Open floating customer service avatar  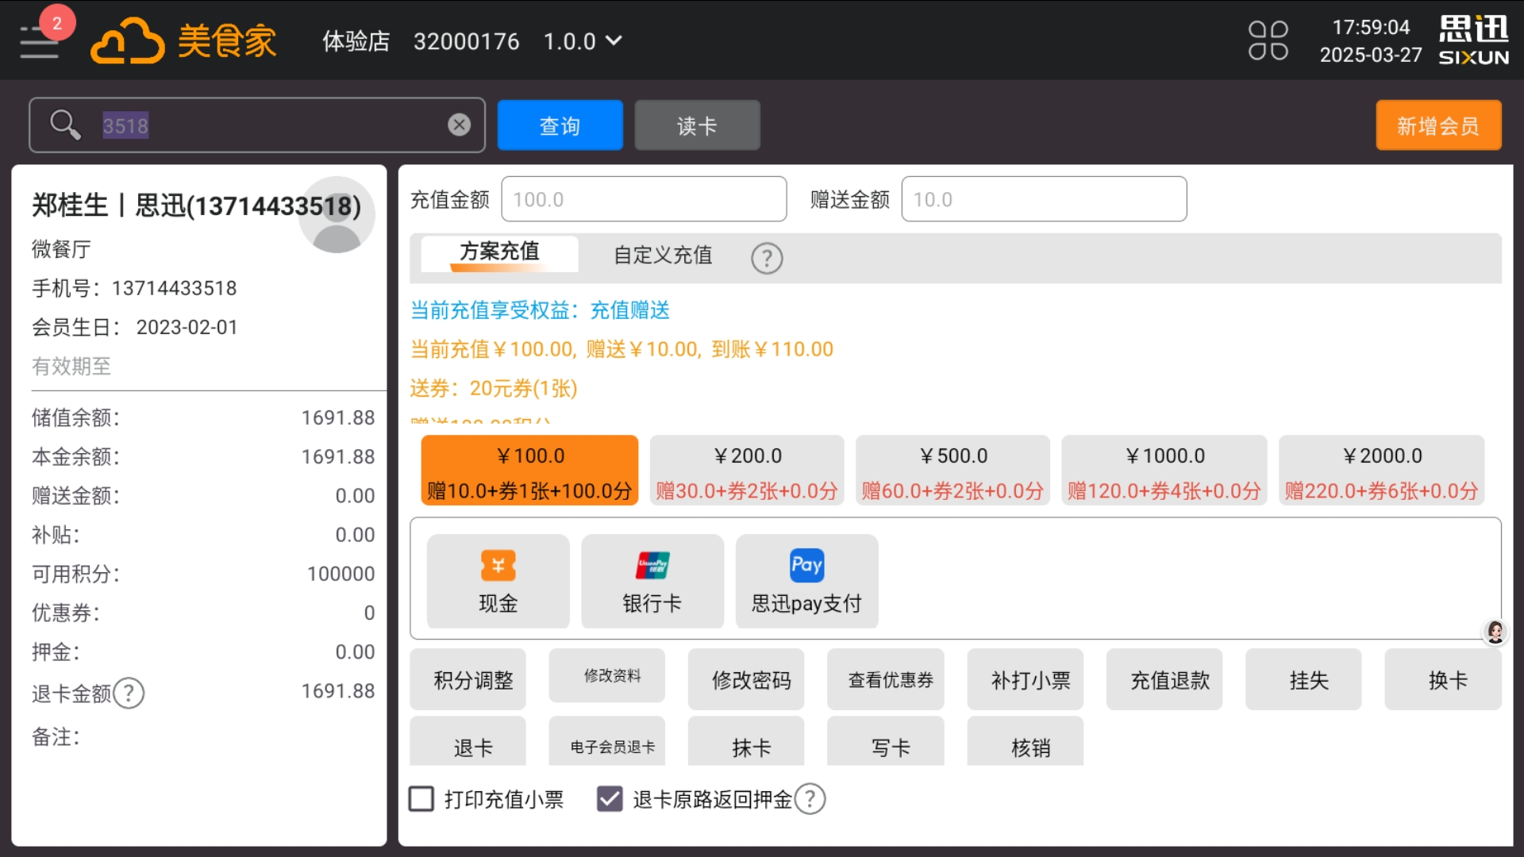coord(1495,632)
